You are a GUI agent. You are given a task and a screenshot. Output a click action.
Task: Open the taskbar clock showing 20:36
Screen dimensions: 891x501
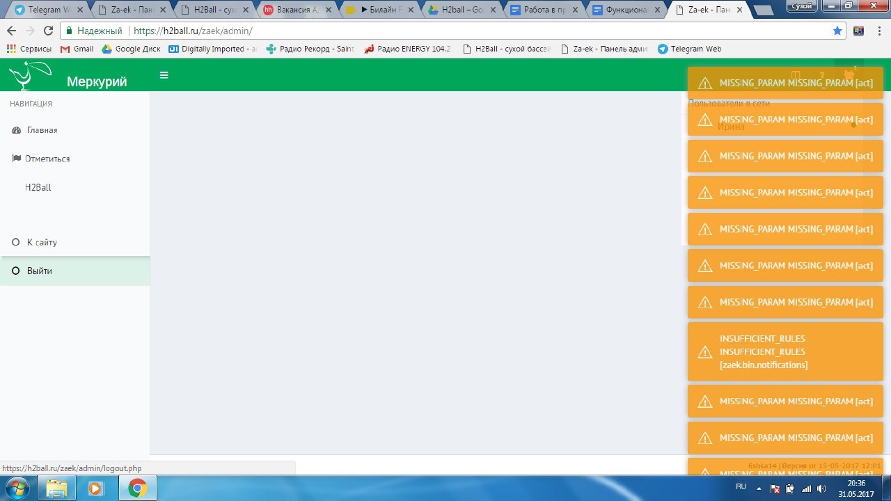point(856,488)
